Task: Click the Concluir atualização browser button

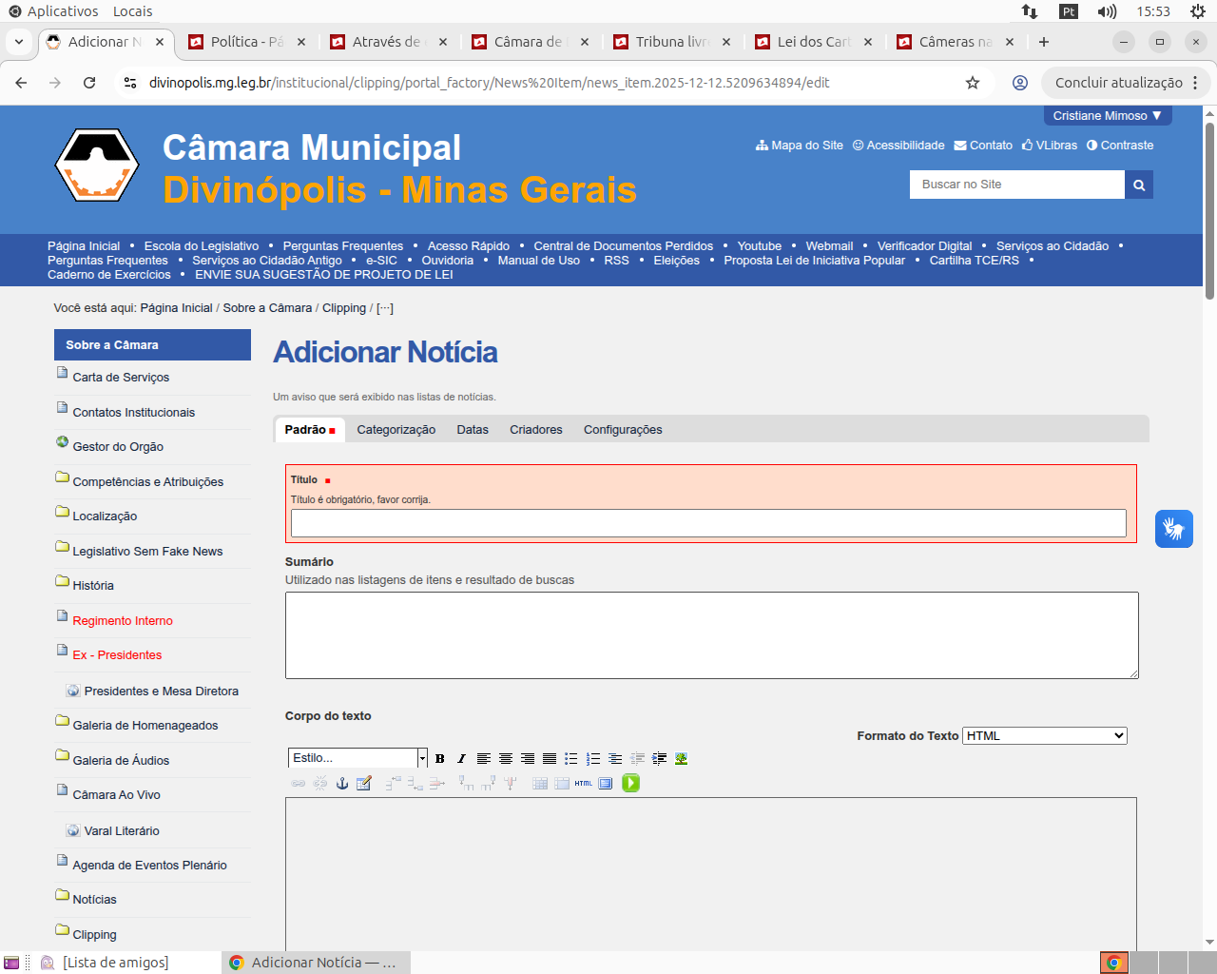Action: click(x=1118, y=83)
